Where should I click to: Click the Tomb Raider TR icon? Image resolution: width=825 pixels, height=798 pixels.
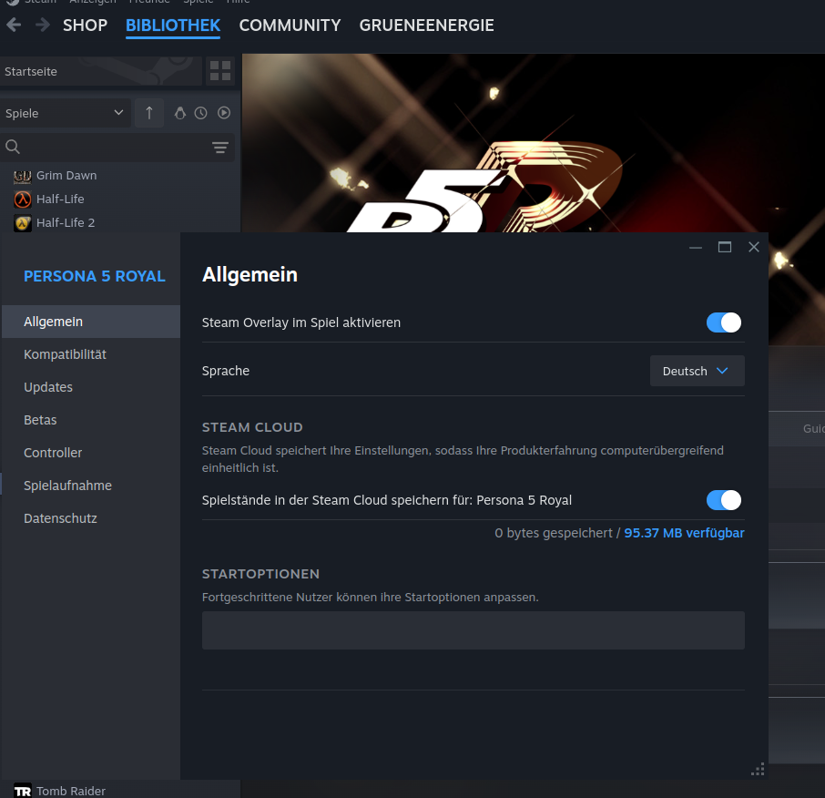[x=22, y=791]
